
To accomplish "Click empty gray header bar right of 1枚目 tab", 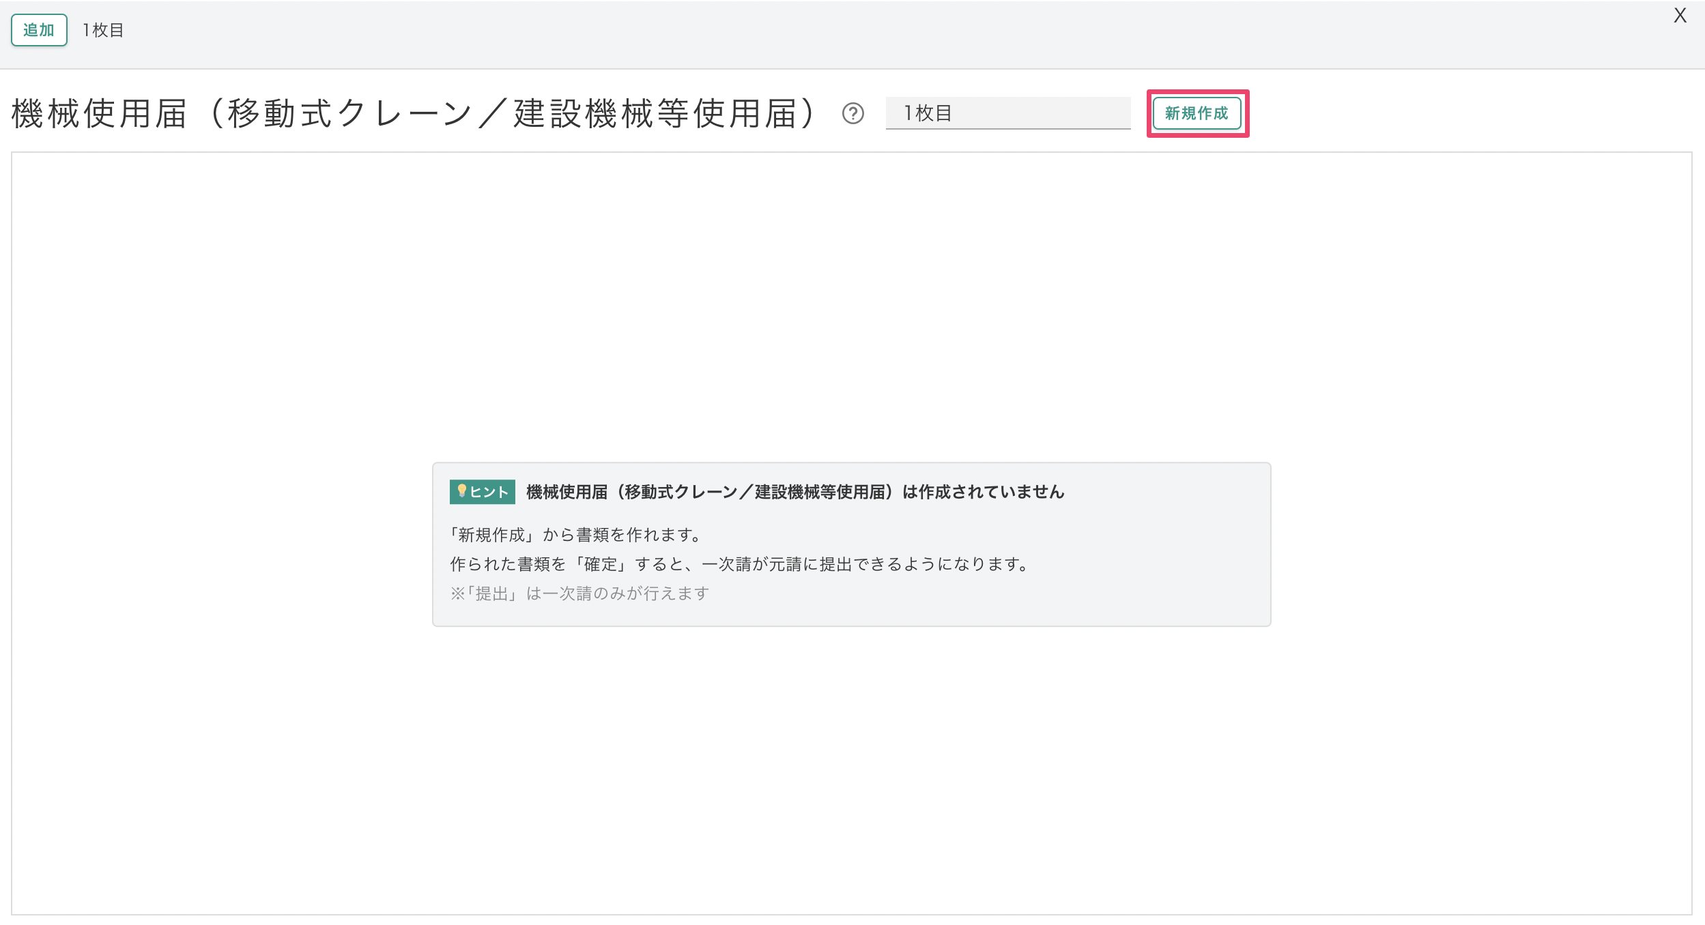I will (x=819, y=34).
